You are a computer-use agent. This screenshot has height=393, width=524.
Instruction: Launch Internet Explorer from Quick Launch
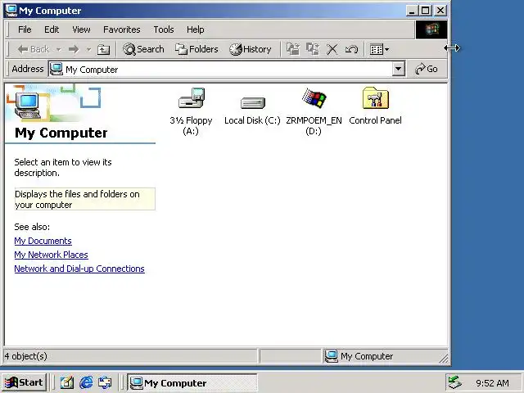[x=86, y=382]
